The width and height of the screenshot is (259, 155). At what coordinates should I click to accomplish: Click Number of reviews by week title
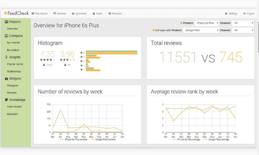[70, 92]
